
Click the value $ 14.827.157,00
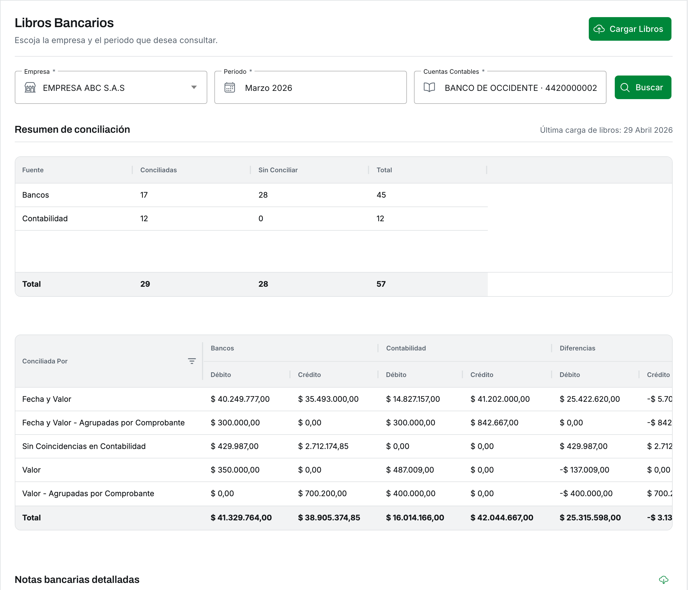tap(413, 399)
